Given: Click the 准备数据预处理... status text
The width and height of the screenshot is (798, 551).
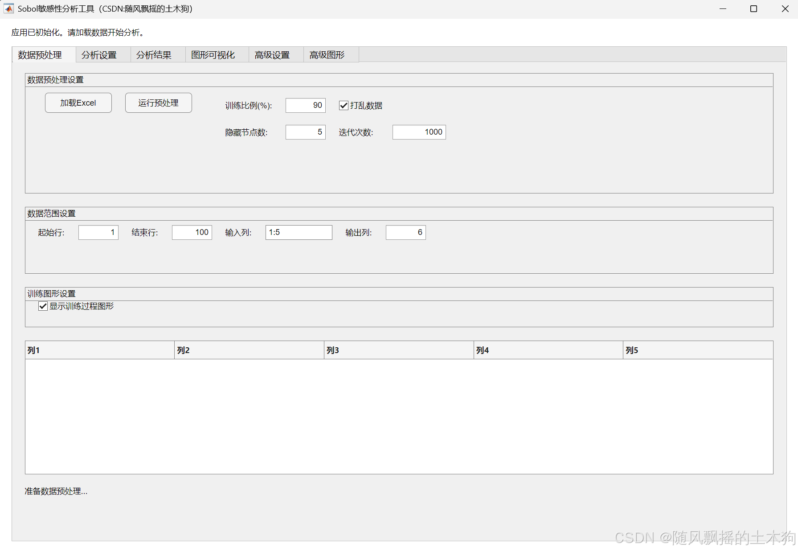Looking at the screenshot, I should coord(56,491).
